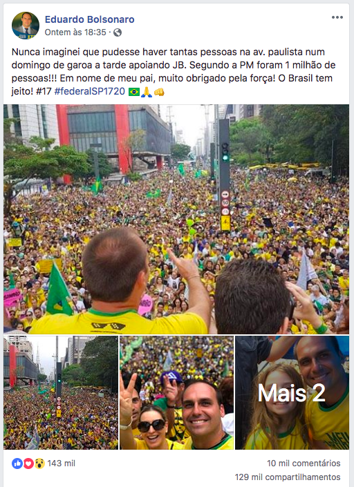Open the selfie with sunglasses woman thumbnail
Viewport: 354px width, 487px height.
pyautogui.click(x=176, y=392)
